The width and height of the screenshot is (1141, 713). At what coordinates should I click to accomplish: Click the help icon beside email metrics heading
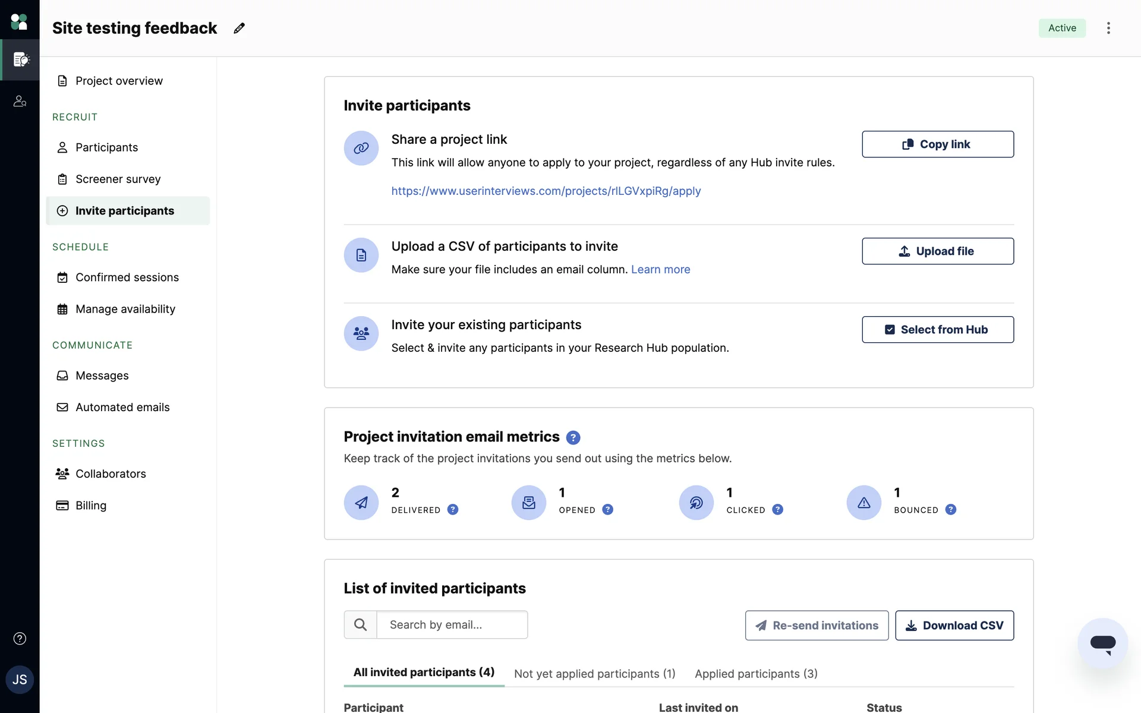pyautogui.click(x=573, y=438)
